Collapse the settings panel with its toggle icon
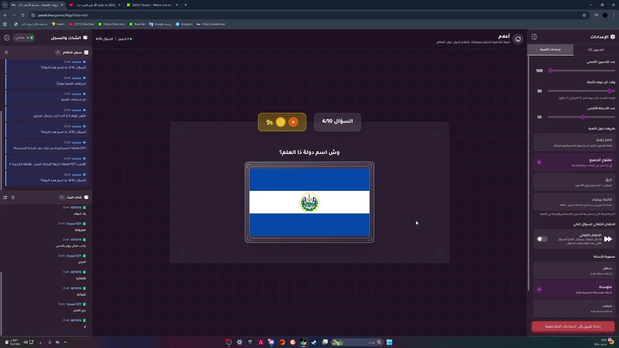 (x=534, y=37)
